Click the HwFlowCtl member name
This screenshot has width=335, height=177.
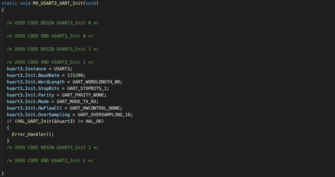click(50, 108)
